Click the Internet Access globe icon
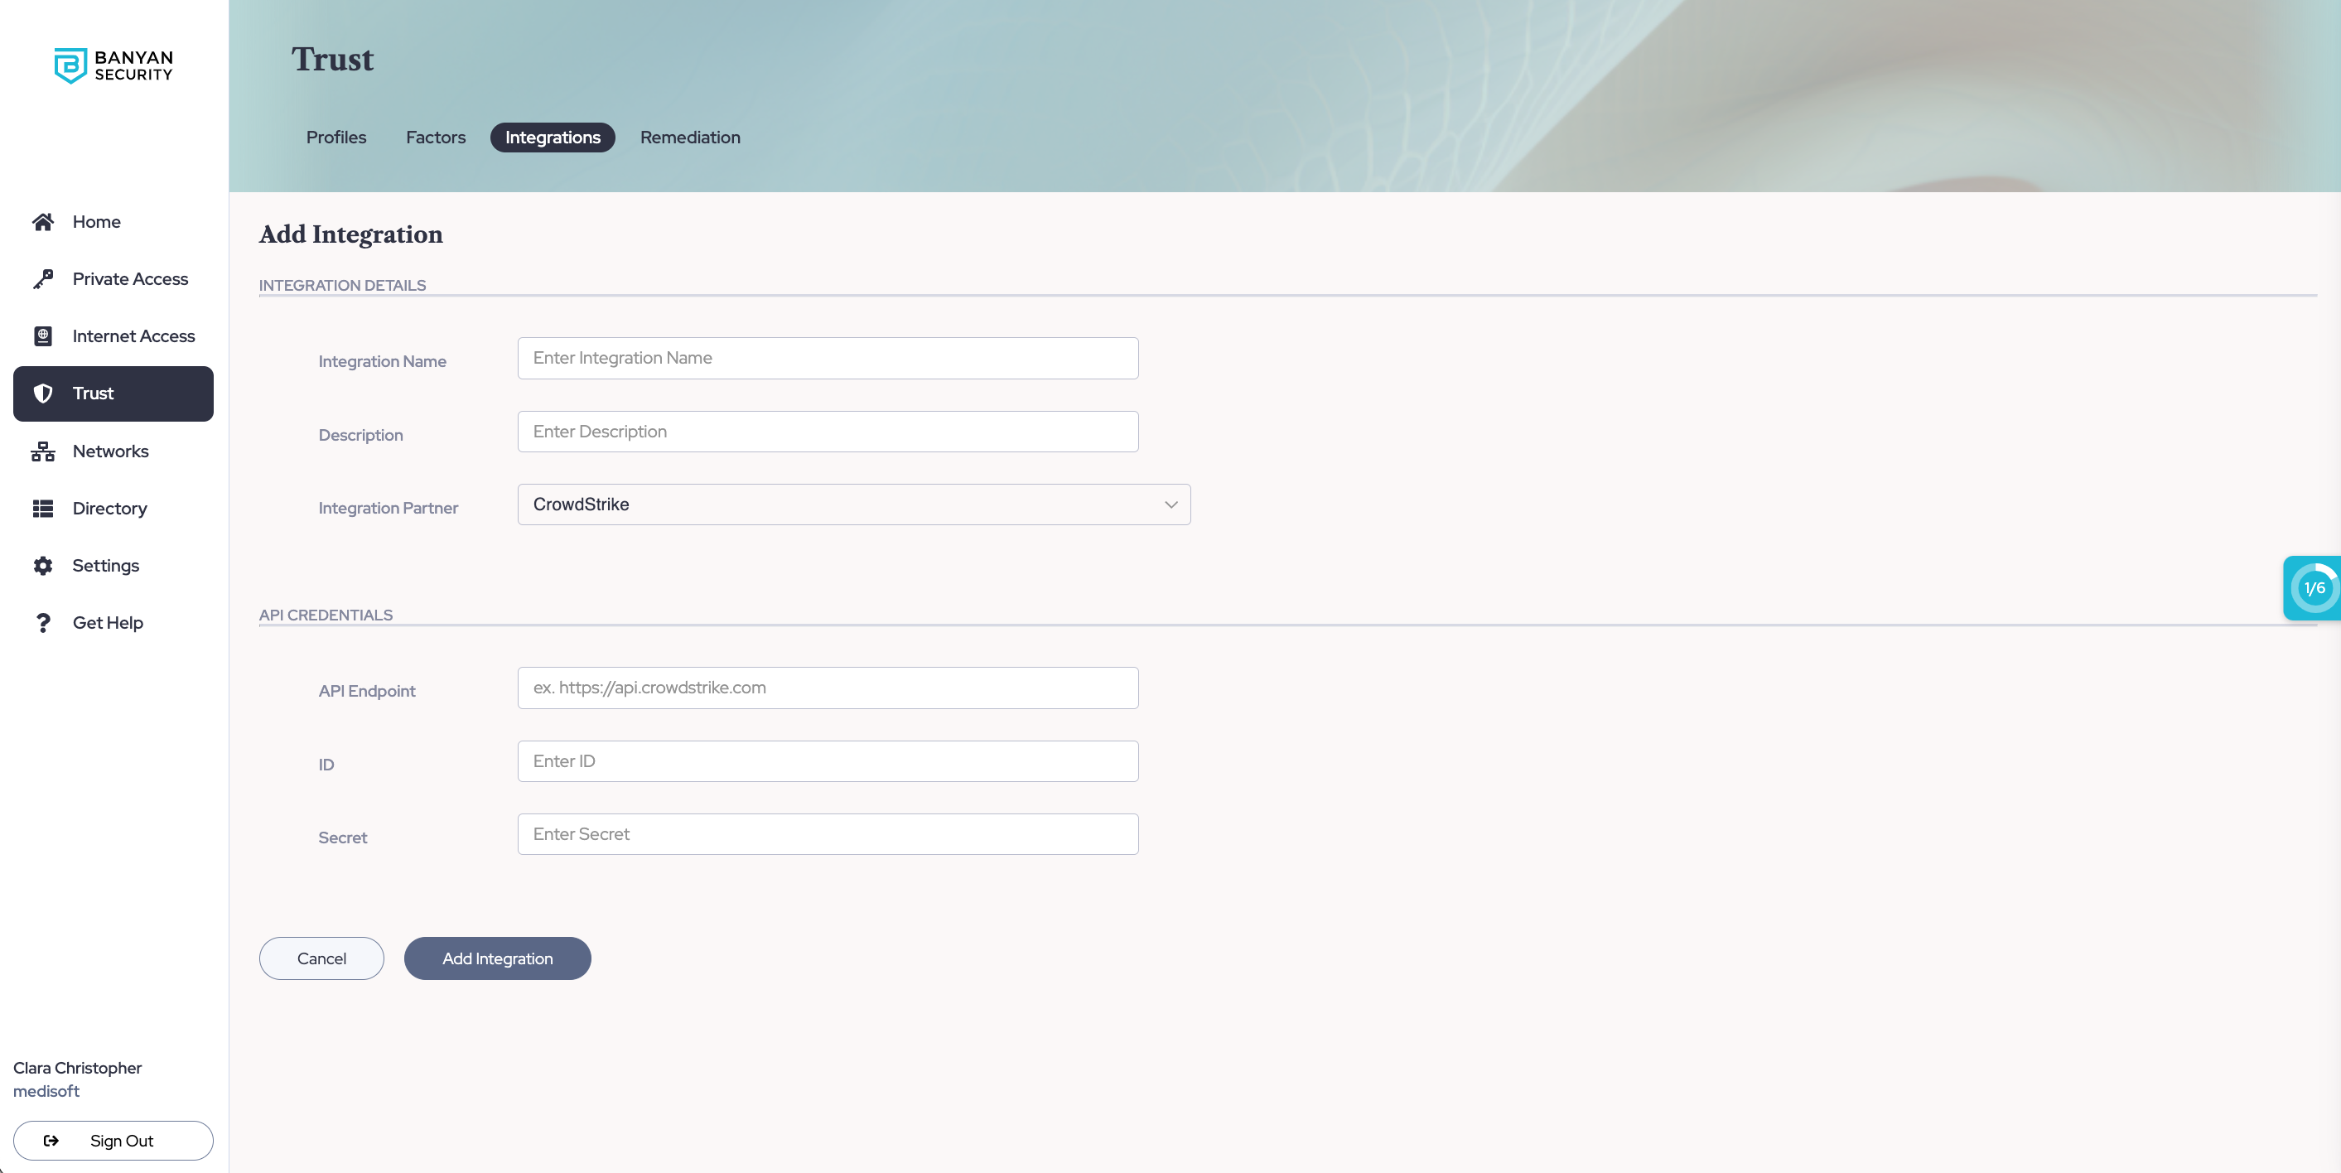The image size is (2341, 1173). [43, 336]
